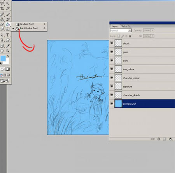Select the character_sketch layer

pyautogui.click(x=142, y=95)
